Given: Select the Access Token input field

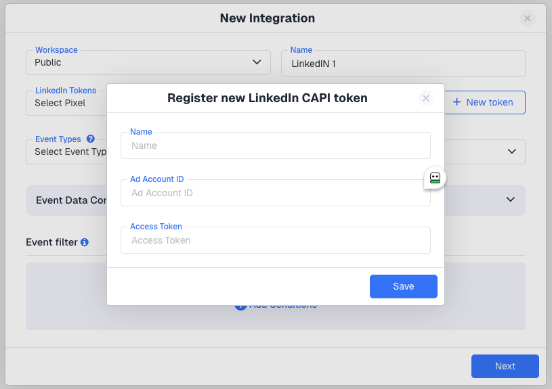Looking at the screenshot, I should [x=276, y=240].
